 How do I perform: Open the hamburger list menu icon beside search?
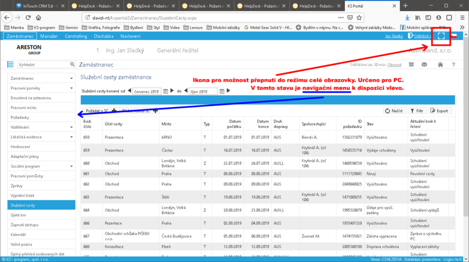click(10, 64)
